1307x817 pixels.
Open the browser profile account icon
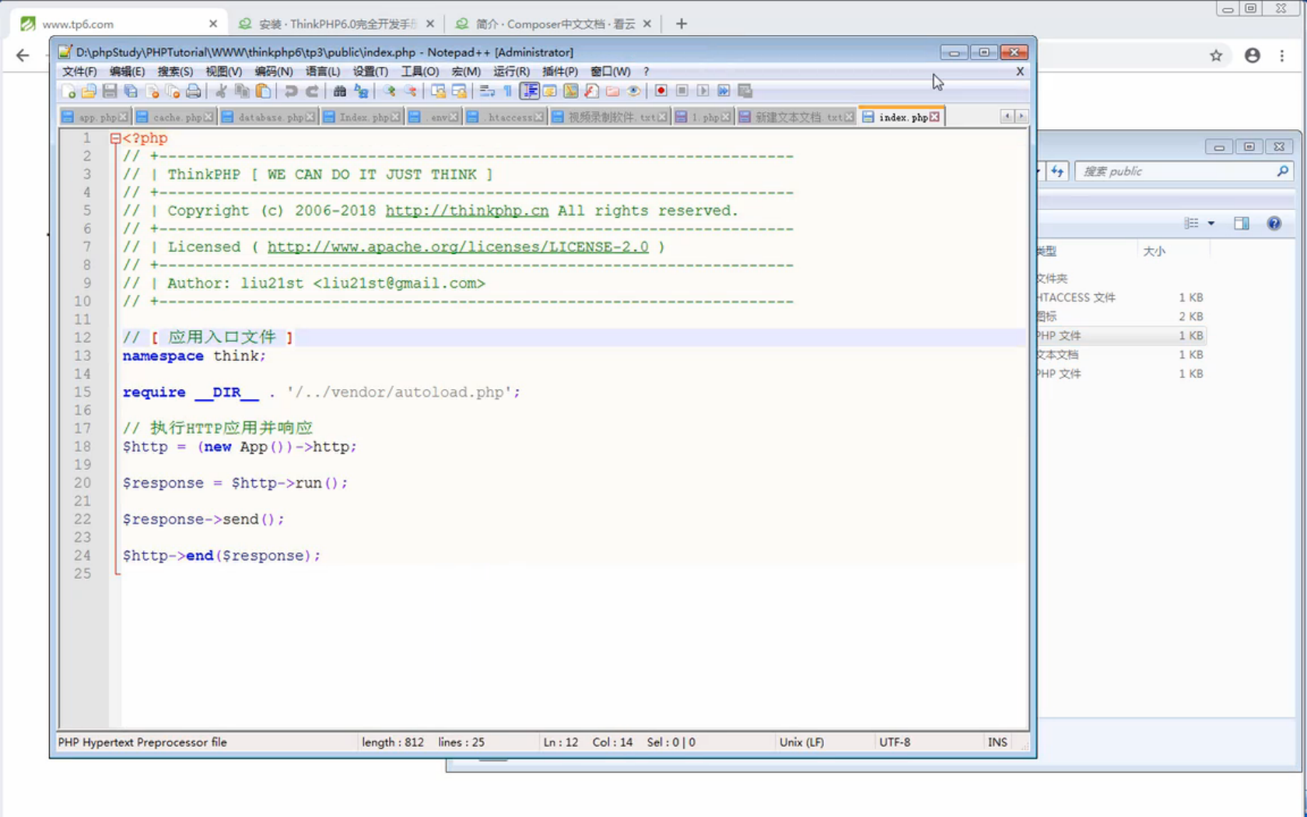pyautogui.click(x=1252, y=55)
